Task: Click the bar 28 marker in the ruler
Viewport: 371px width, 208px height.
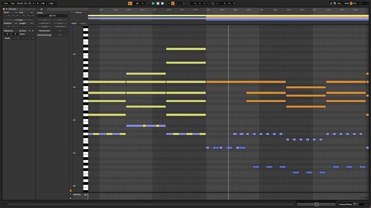Action: click(208, 10)
